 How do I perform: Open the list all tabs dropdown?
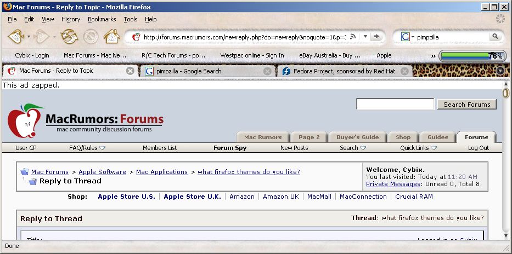pos(500,71)
